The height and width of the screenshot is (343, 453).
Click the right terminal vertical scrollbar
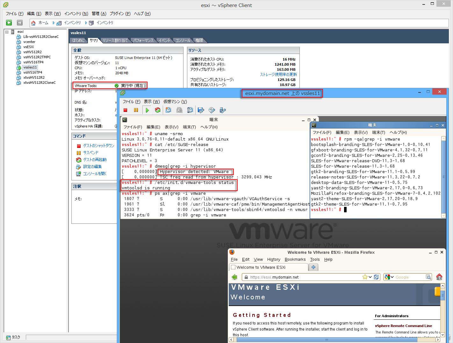(443, 177)
